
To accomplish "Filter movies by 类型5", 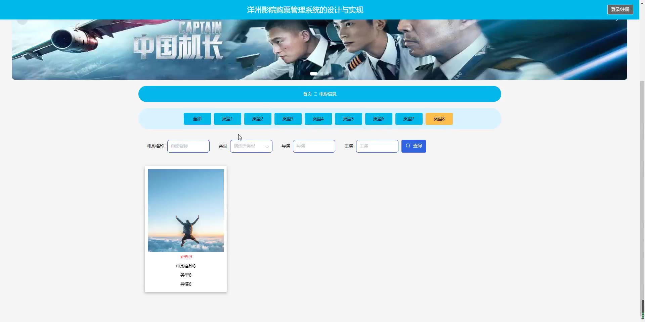I will coord(348,119).
